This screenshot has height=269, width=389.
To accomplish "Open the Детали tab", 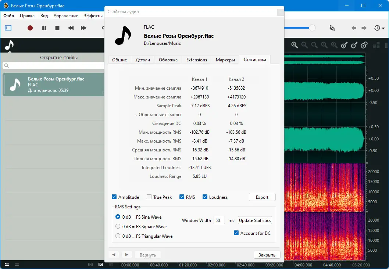I will pyautogui.click(x=143, y=60).
